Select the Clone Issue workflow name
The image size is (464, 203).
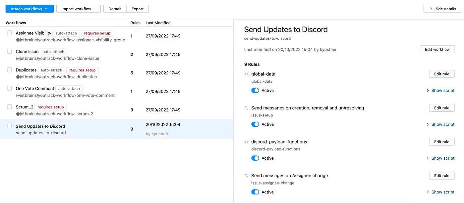tap(27, 52)
